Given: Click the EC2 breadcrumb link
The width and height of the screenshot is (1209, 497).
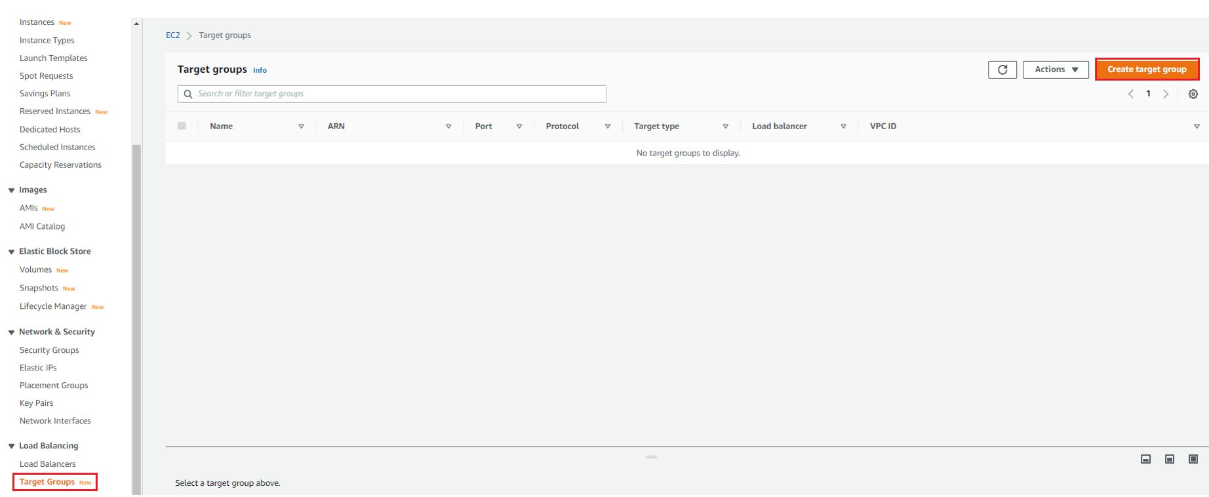Looking at the screenshot, I should [172, 35].
